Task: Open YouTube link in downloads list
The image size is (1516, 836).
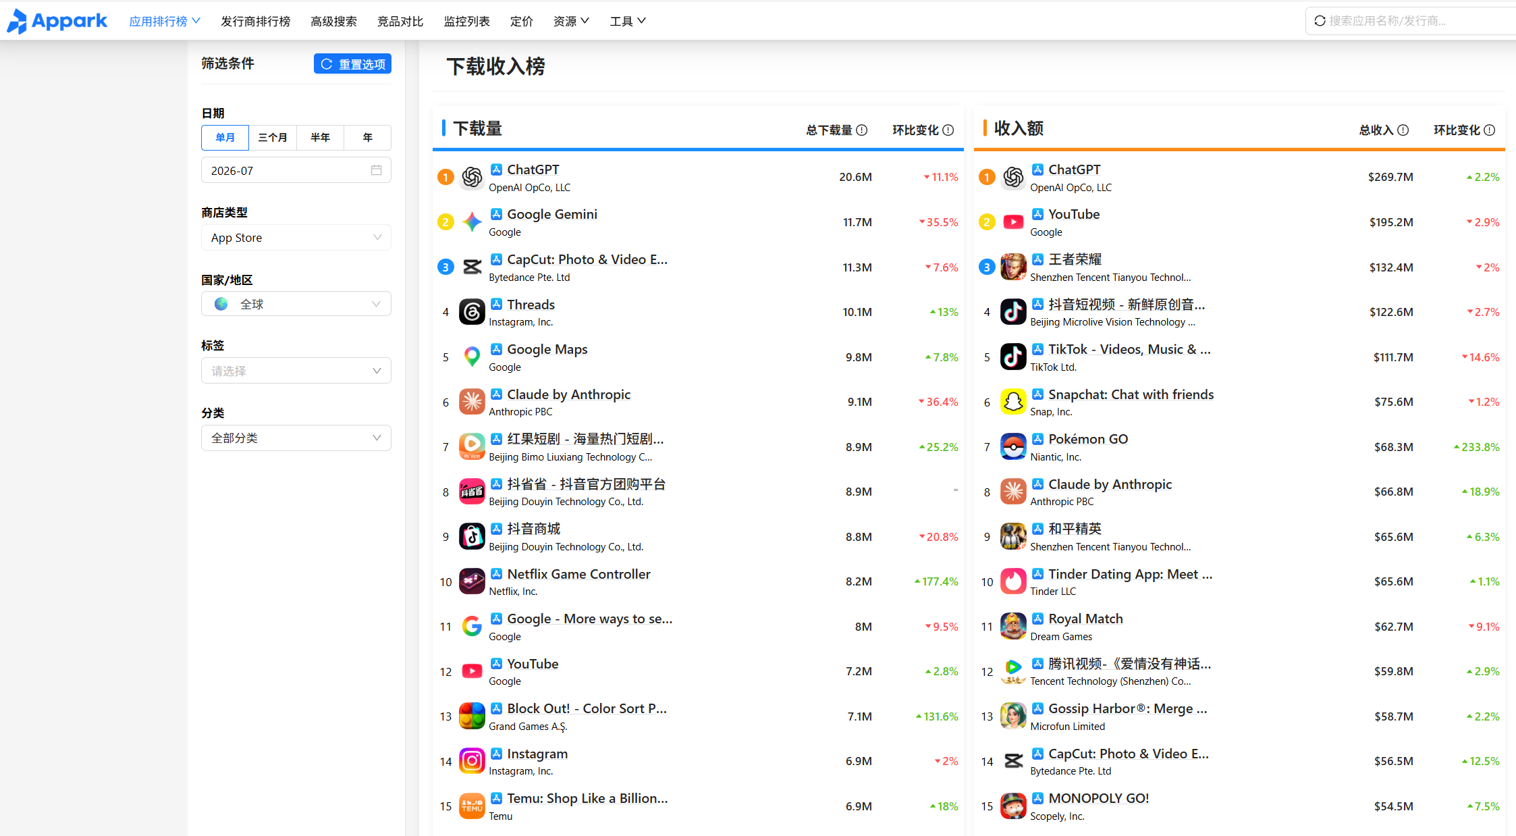Action: tap(533, 664)
